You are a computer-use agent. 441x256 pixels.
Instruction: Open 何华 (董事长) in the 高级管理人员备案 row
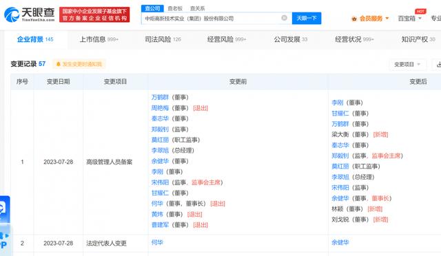click(157, 204)
